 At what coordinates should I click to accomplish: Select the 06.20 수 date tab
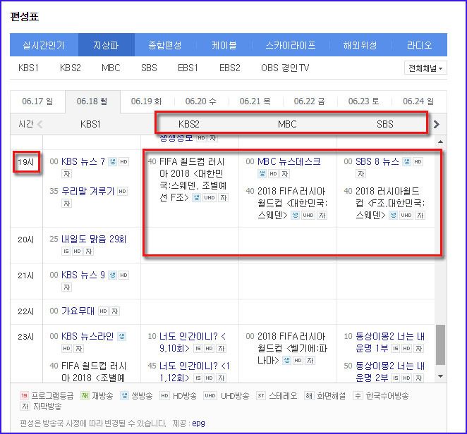(x=201, y=101)
